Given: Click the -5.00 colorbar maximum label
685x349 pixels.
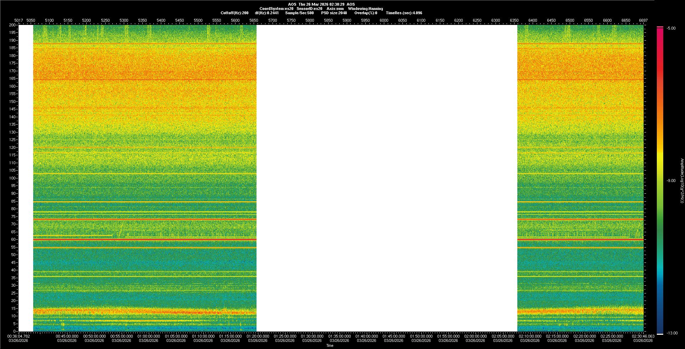Looking at the screenshot, I should (671, 28).
